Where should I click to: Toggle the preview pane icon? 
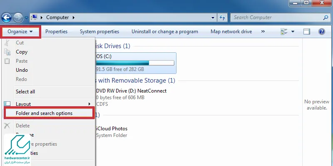click(307, 32)
